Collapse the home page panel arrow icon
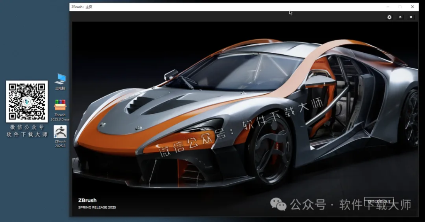The image size is (425, 222). (400, 17)
